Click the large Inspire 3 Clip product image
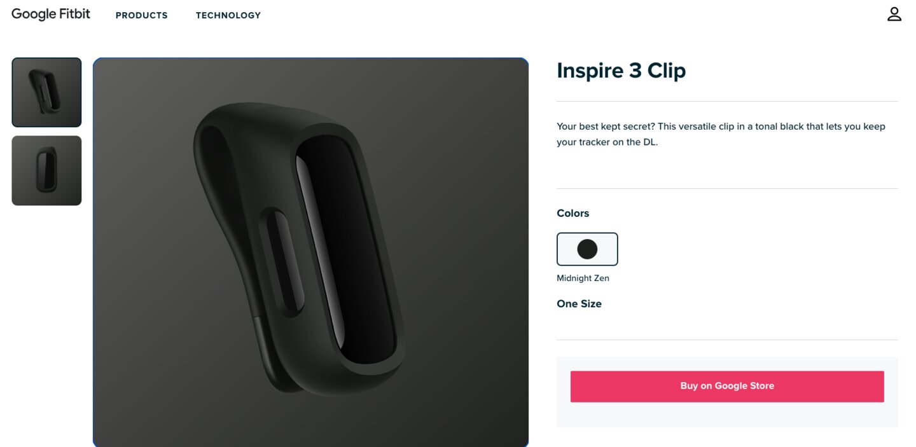Image resolution: width=916 pixels, height=447 pixels. click(x=311, y=252)
